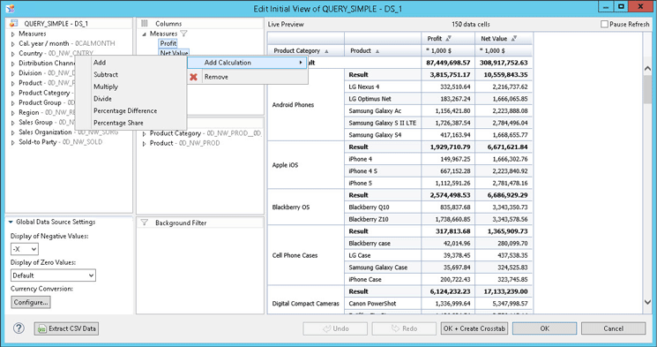Image resolution: width=657 pixels, height=347 pixels.
Task: Toggle the Pause Refresh checkbox
Action: [x=604, y=25]
